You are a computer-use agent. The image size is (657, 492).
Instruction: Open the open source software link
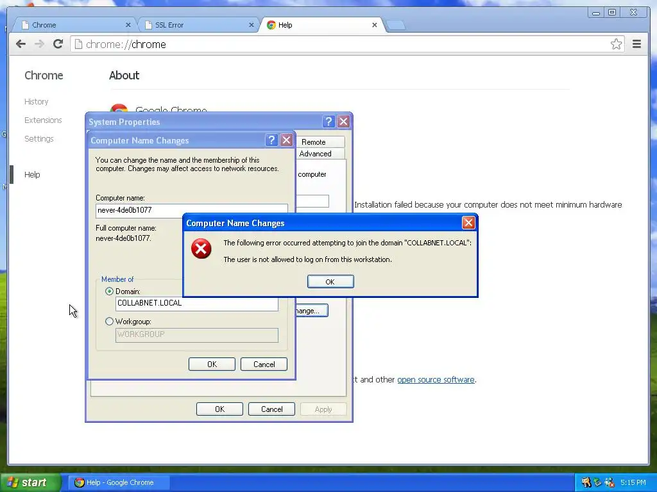point(436,379)
